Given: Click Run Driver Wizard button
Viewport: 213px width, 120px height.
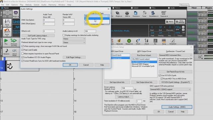Looking at the screenshot, I should [144, 55].
